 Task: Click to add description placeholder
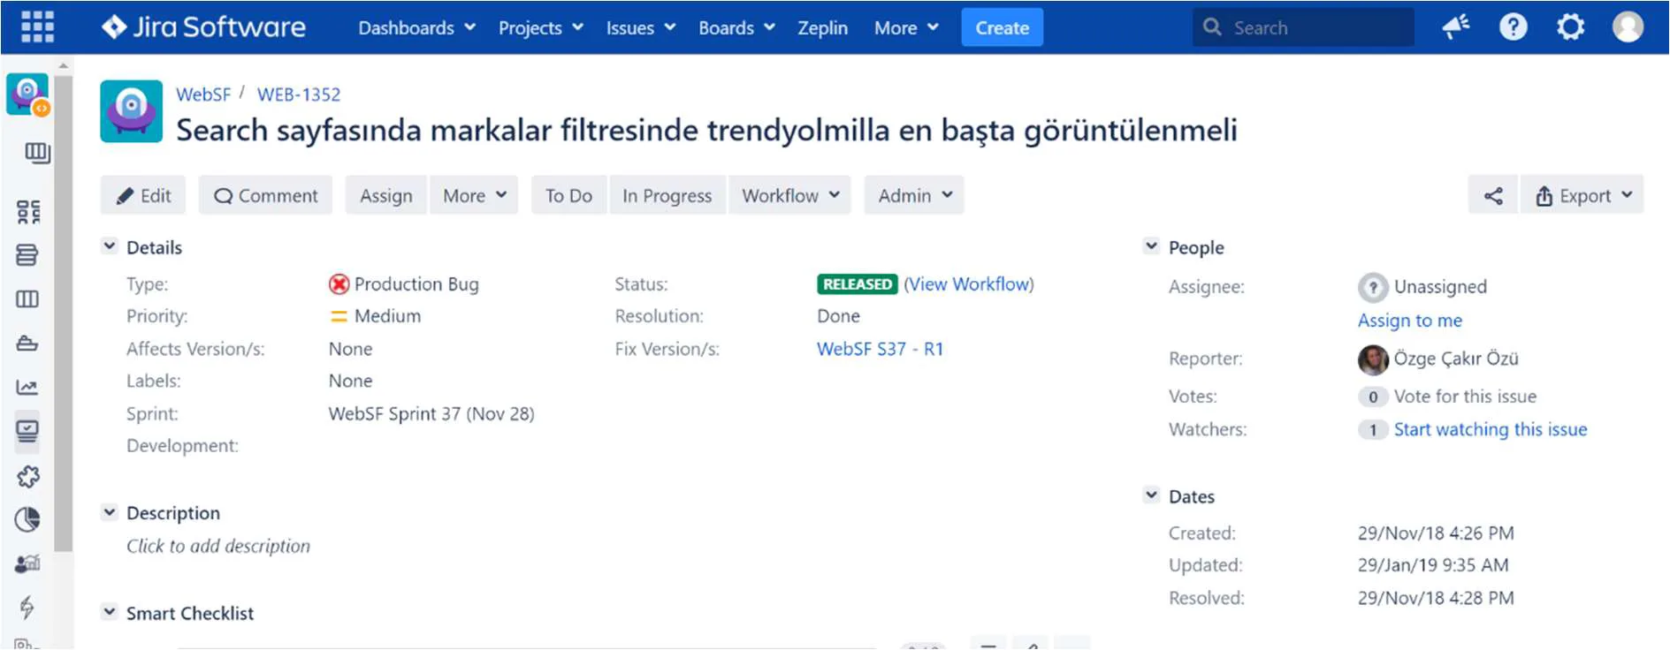tap(218, 546)
